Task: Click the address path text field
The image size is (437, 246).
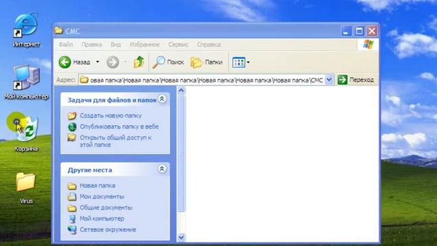Action: 206,80
